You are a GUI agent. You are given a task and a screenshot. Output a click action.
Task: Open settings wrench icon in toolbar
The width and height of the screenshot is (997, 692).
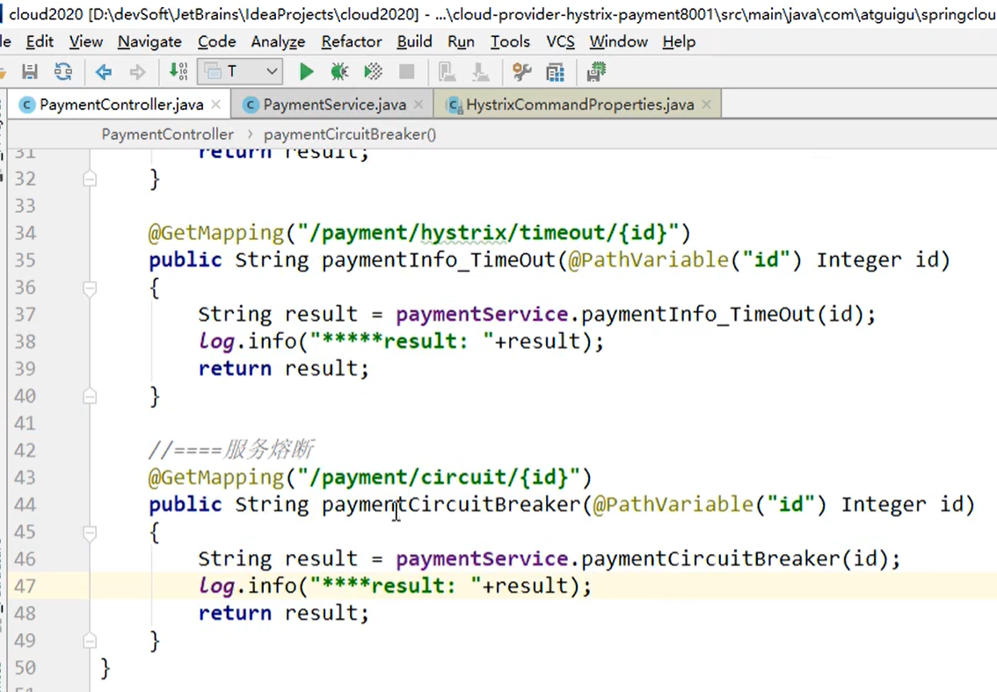[522, 72]
